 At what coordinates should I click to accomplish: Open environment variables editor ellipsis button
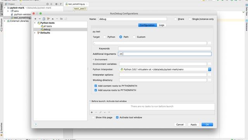(x=209, y=64)
